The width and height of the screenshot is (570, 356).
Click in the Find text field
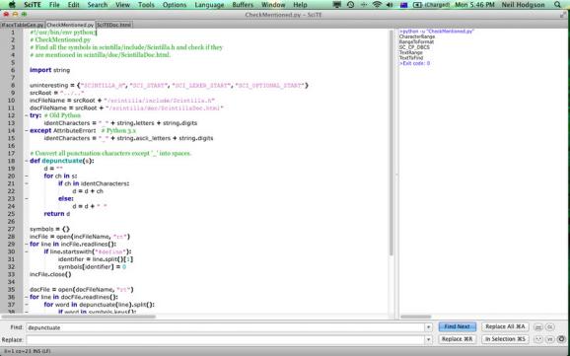pos(226,327)
